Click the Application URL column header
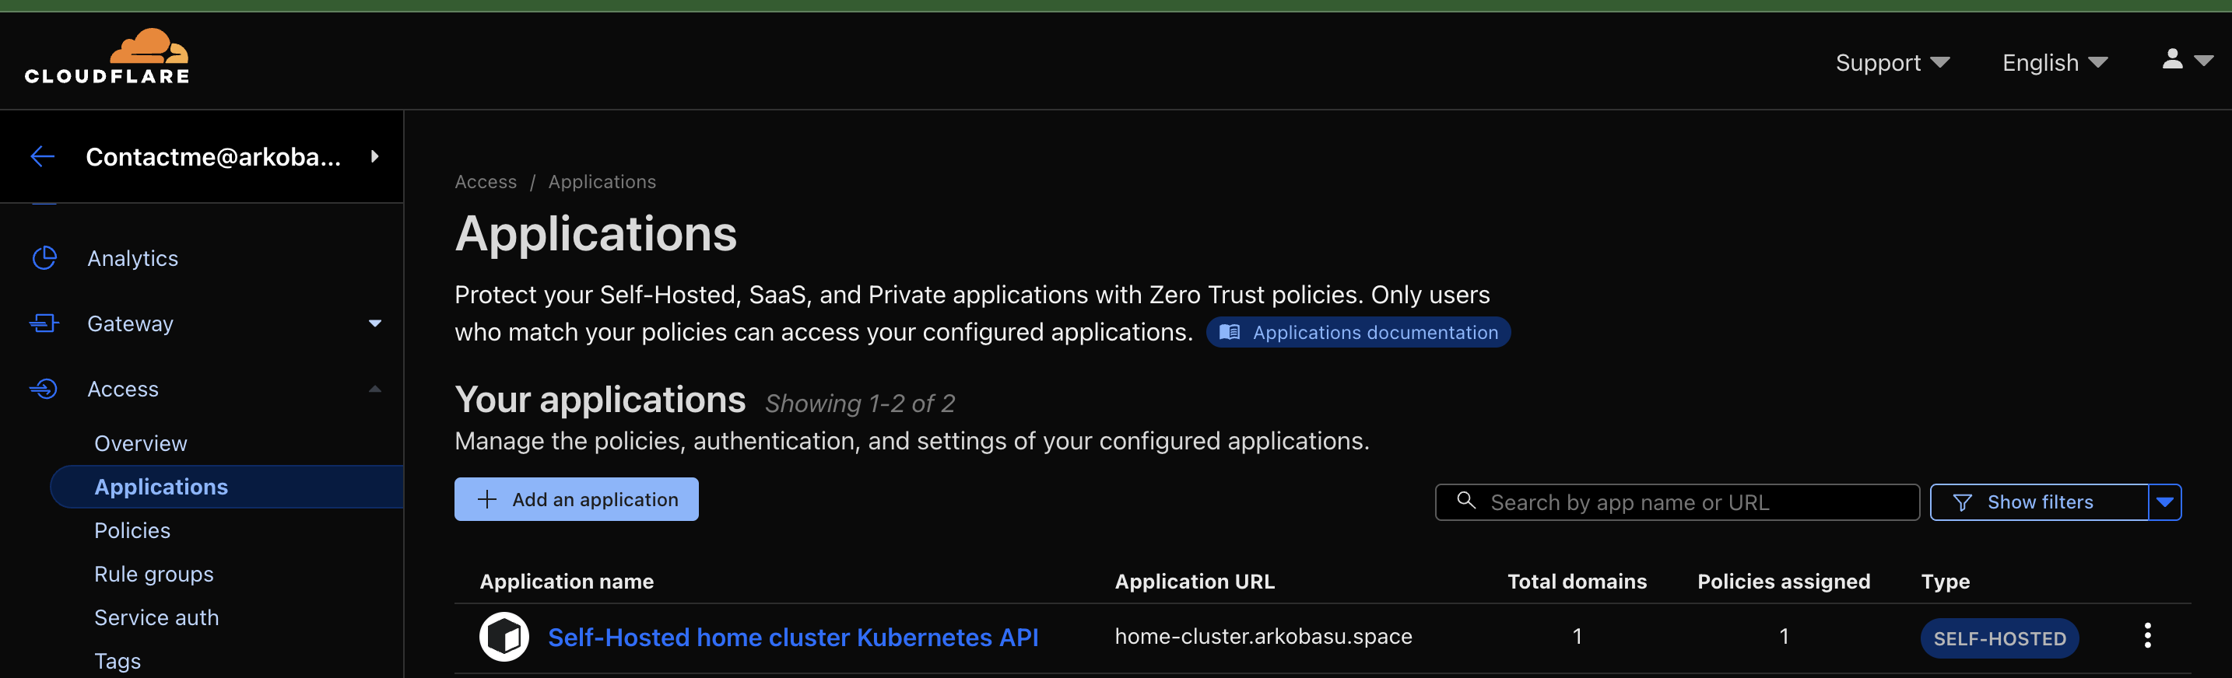 click(x=1194, y=581)
